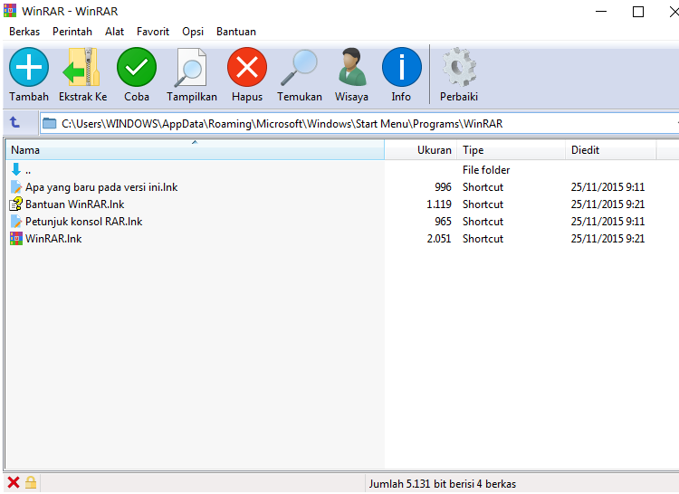Open the Bantuan menu
679x494 pixels.
(x=236, y=32)
